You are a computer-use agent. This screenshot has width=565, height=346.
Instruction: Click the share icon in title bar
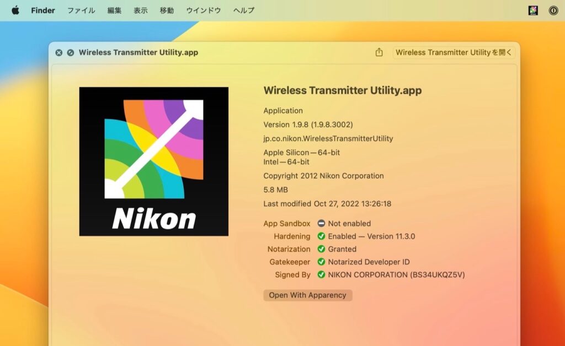379,52
